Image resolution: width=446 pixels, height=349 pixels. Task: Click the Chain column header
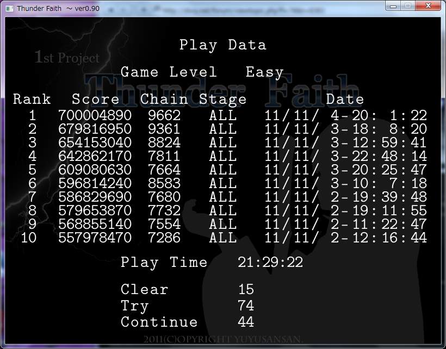pyautogui.click(x=164, y=99)
